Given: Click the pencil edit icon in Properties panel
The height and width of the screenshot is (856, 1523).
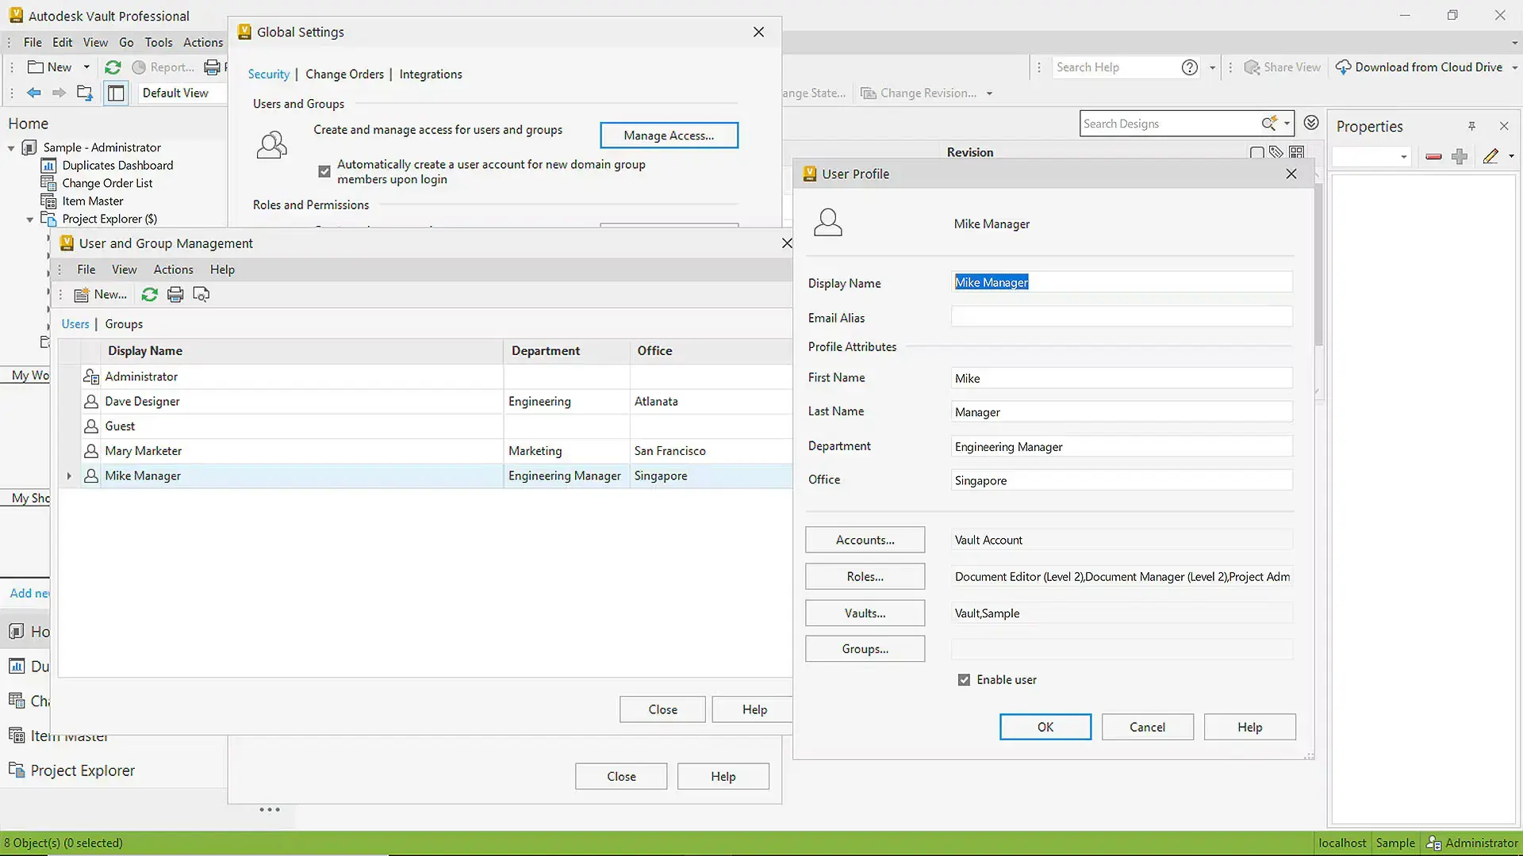Looking at the screenshot, I should (x=1490, y=156).
